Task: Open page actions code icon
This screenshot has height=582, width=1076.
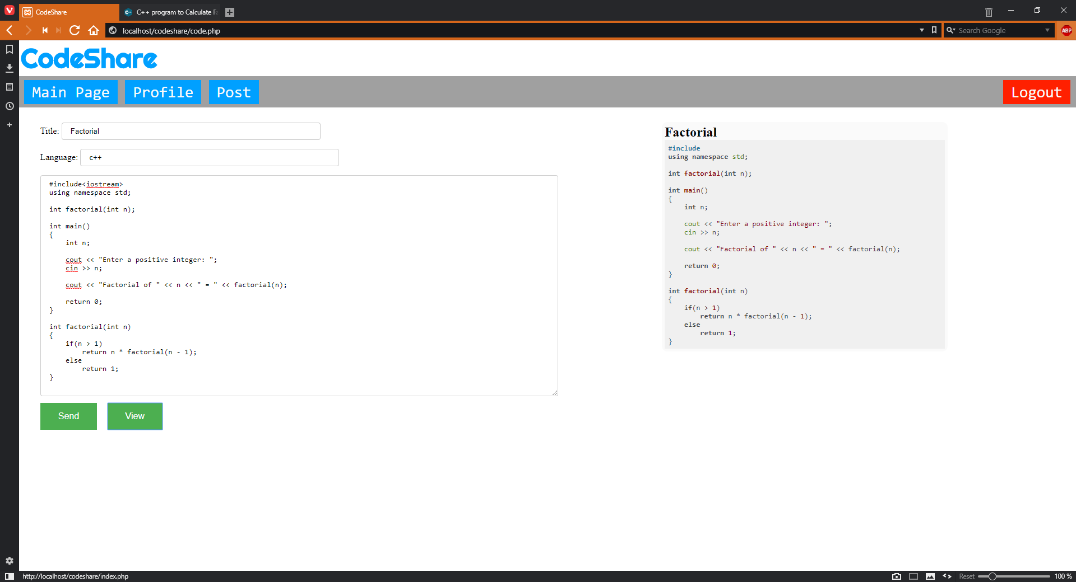Action: pyautogui.click(x=947, y=576)
